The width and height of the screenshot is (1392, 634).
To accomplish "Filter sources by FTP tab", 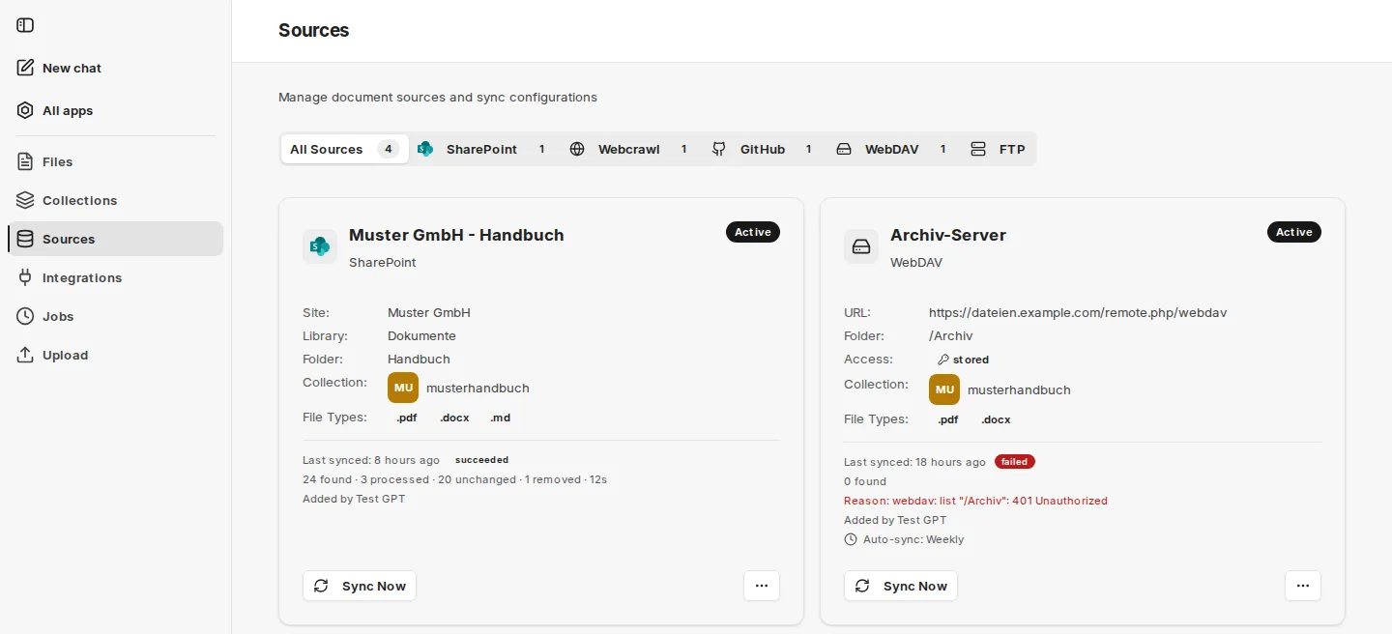I will [999, 149].
